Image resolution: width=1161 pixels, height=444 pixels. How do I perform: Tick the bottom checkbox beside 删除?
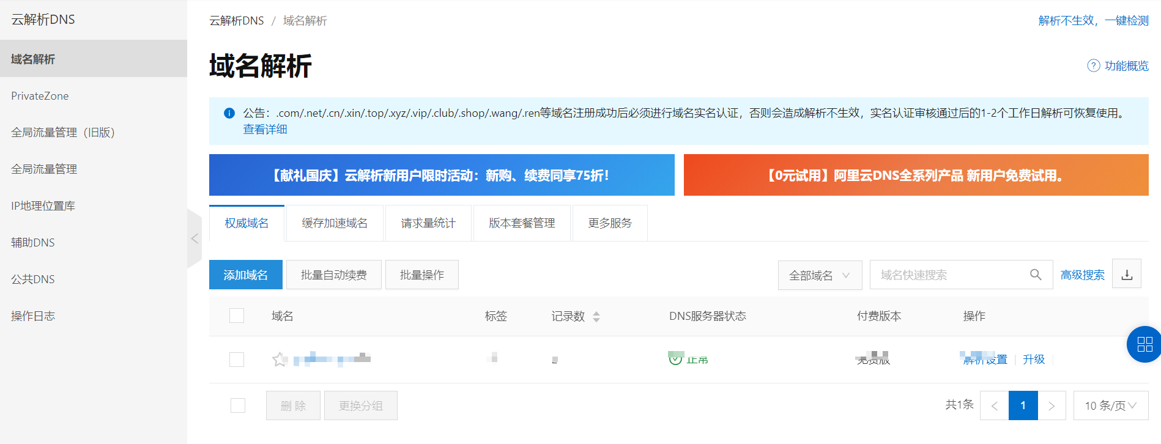[238, 405]
